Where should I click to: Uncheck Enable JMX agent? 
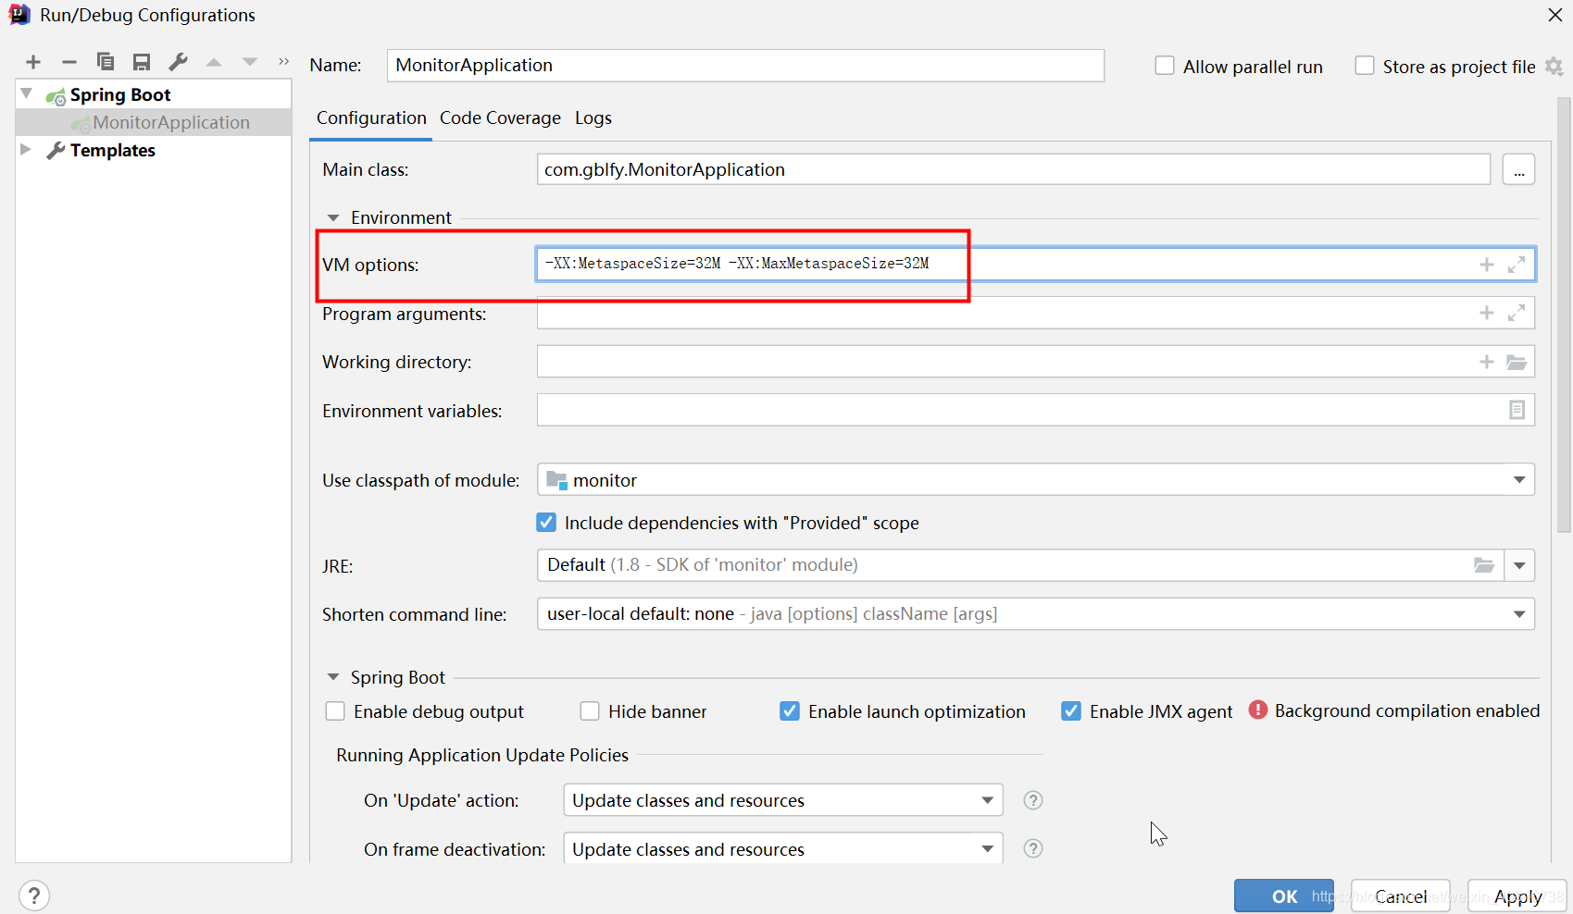coord(1071,711)
